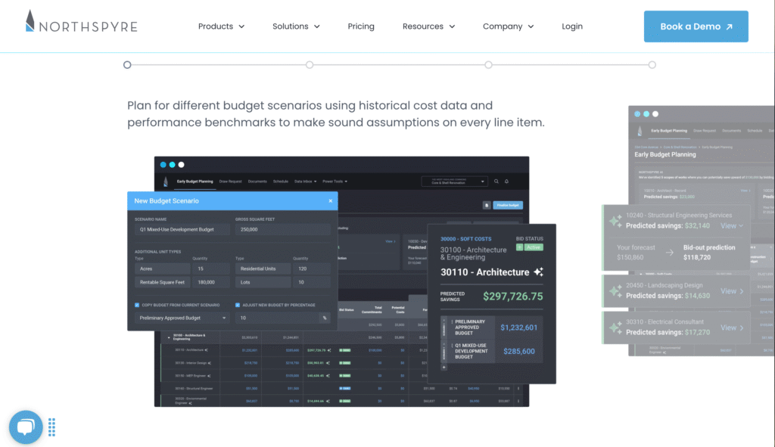Click the document icon beside Finalize budget

click(x=486, y=205)
